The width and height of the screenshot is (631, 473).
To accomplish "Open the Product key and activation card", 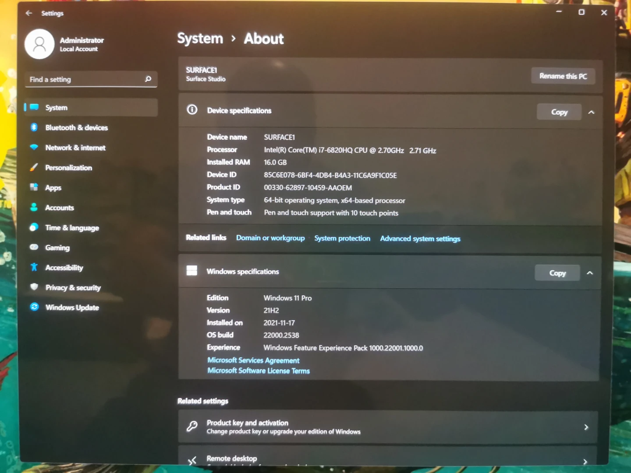I will [x=388, y=427].
